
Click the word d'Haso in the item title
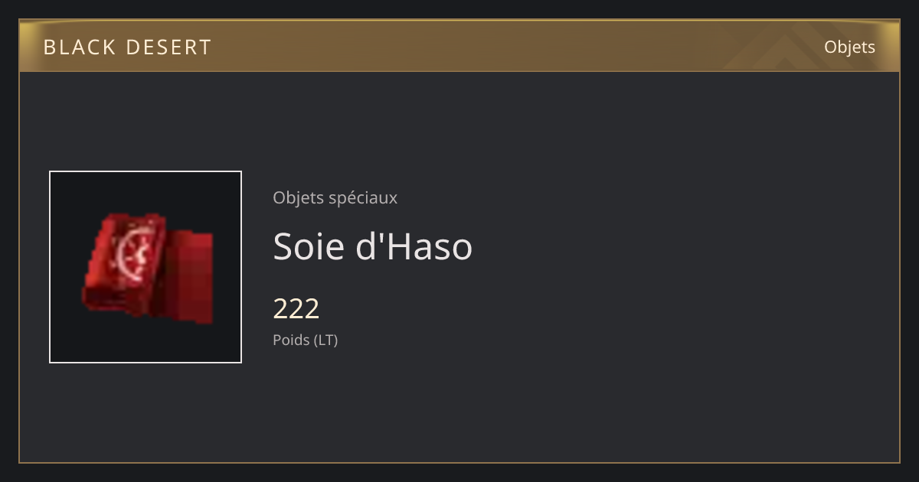point(414,246)
